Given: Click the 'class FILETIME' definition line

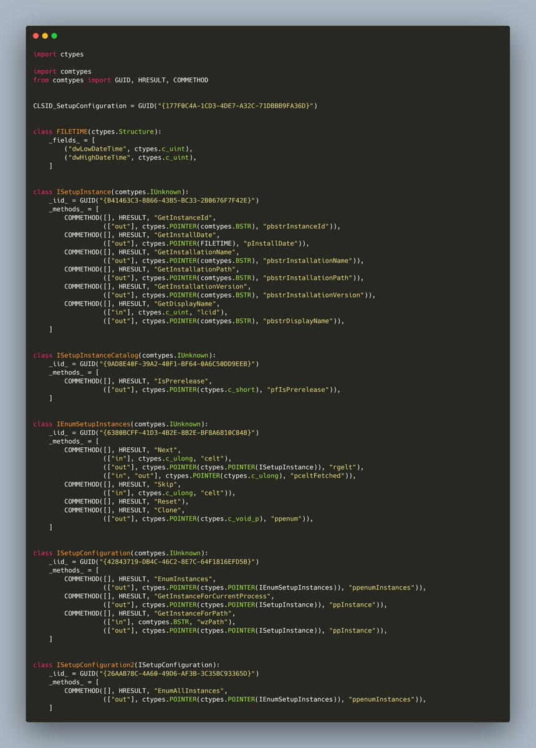Looking at the screenshot, I should (98, 132).
